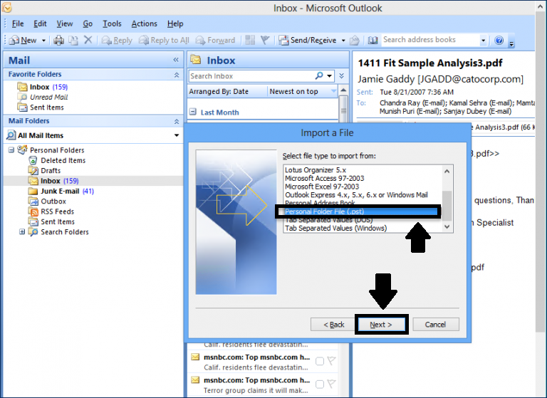This screenshot has width=547, height=398.
Task: Click the Send/Receive toolbar button
Action: [308, 41]
